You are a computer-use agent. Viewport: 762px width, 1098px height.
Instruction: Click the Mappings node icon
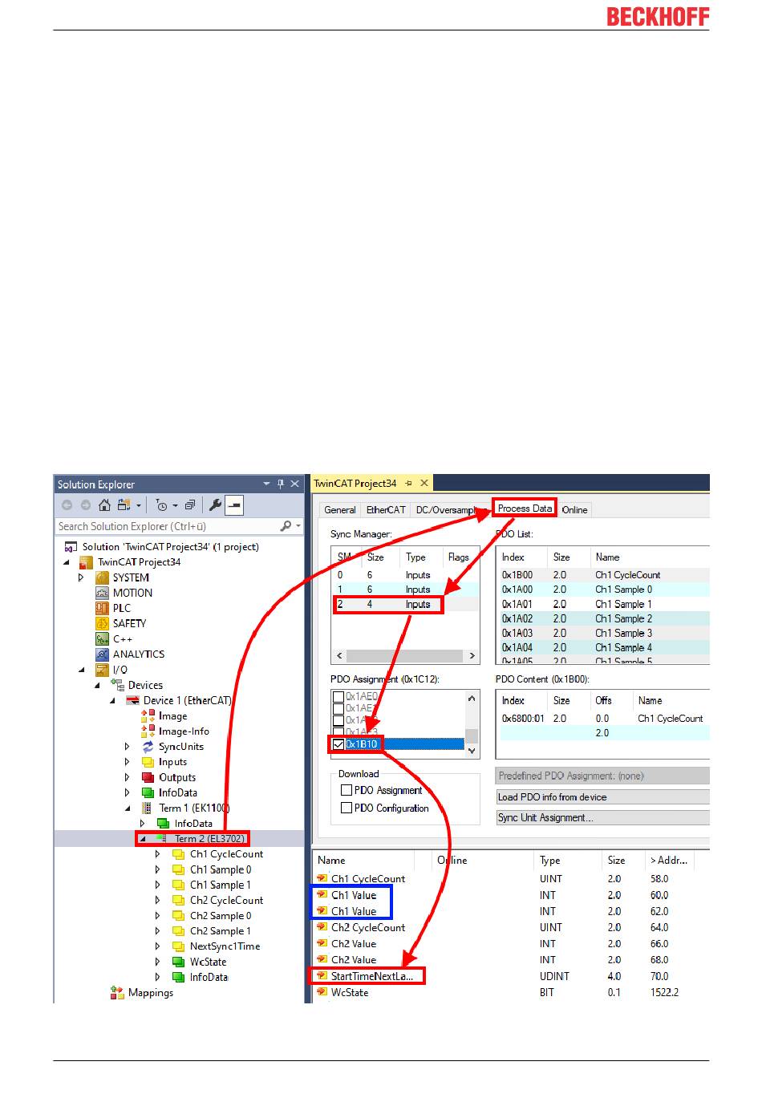(x=117, y=993)
